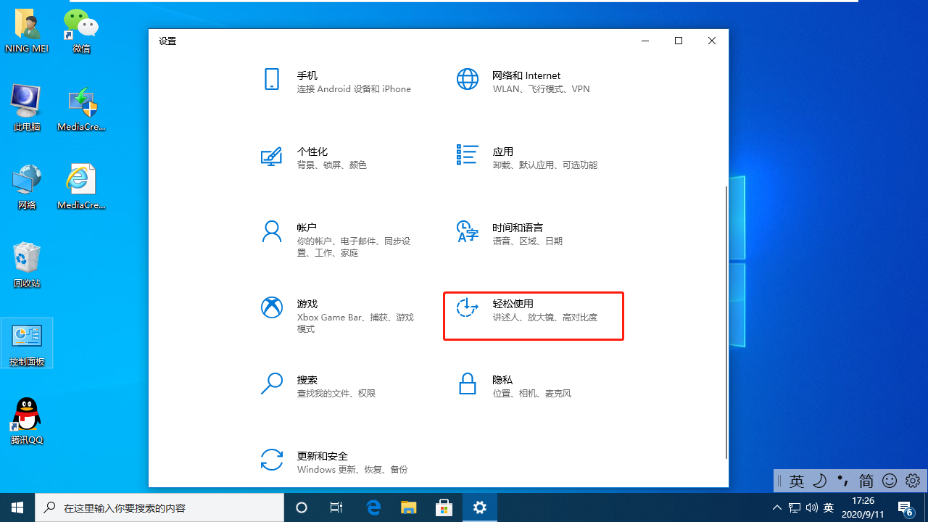Click the 帐户 accounts person icon
Screen dimensions: 928x522
pos(271,231)
